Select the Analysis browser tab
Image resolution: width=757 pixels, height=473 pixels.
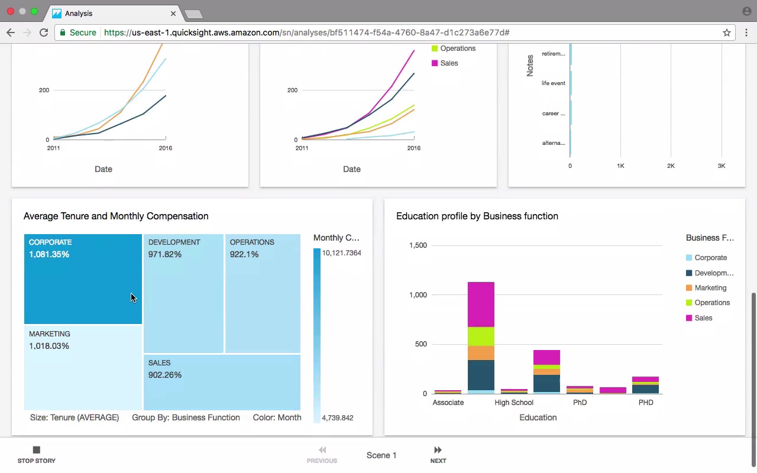point(115,13)
